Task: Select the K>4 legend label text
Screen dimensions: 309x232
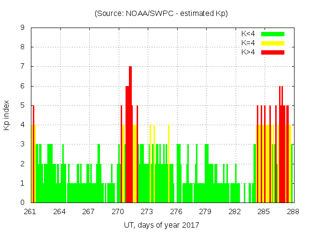Action: pyautogui.click(x=248, y=52)
